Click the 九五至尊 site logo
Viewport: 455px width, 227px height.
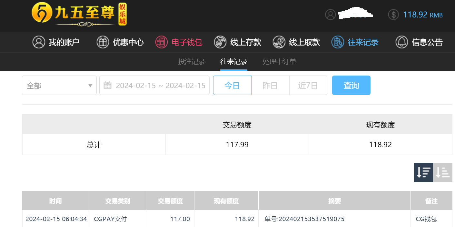[79, 15]
